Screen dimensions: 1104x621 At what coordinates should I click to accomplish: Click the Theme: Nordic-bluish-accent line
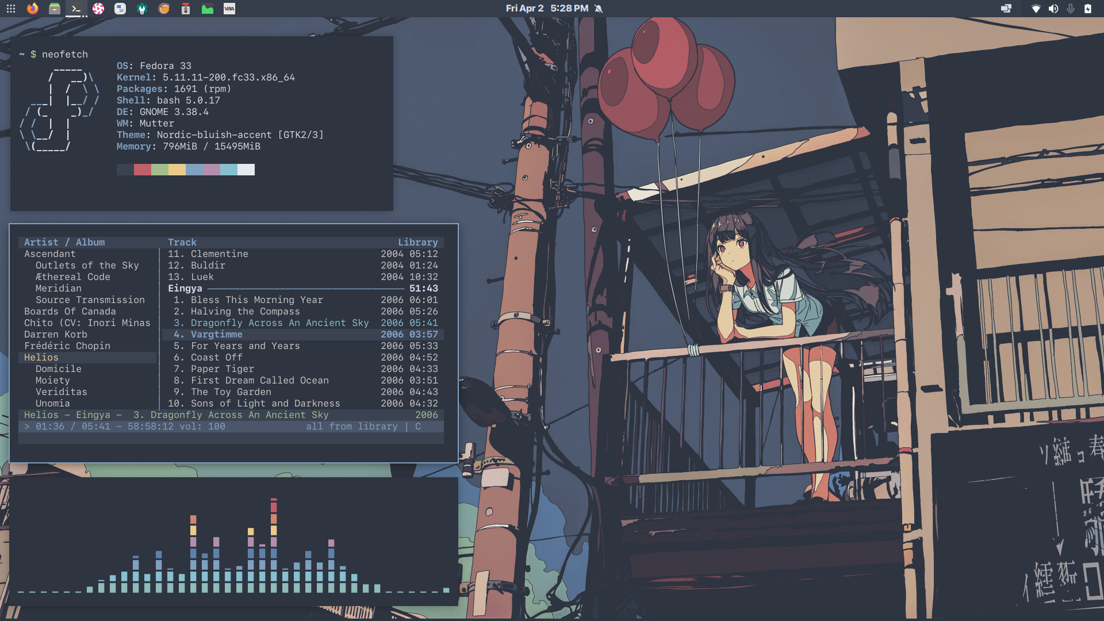point(220,135)
